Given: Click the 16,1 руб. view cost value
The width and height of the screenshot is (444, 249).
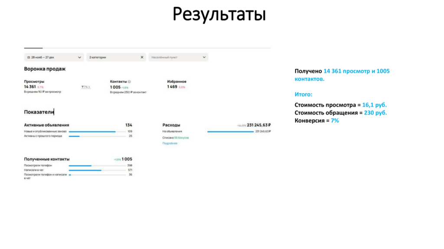Looking at the screenshot, I should tap(374, 105).
